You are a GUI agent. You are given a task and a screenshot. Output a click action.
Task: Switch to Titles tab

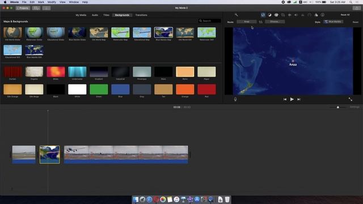106,15
